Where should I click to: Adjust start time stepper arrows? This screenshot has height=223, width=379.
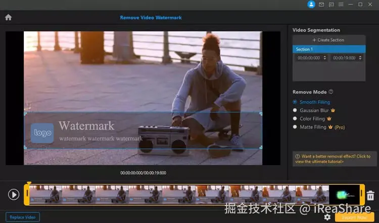pyautogui.click(x=325, y=58)
